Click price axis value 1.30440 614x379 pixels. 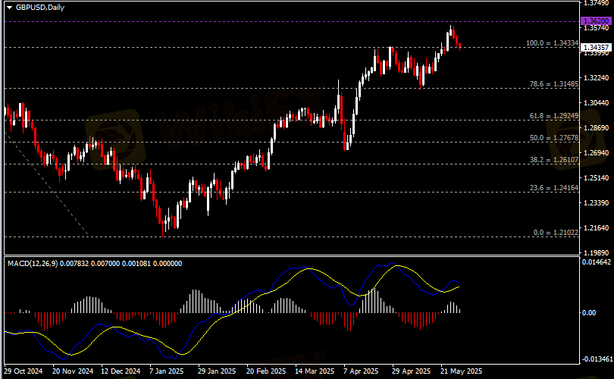point(597,103)
